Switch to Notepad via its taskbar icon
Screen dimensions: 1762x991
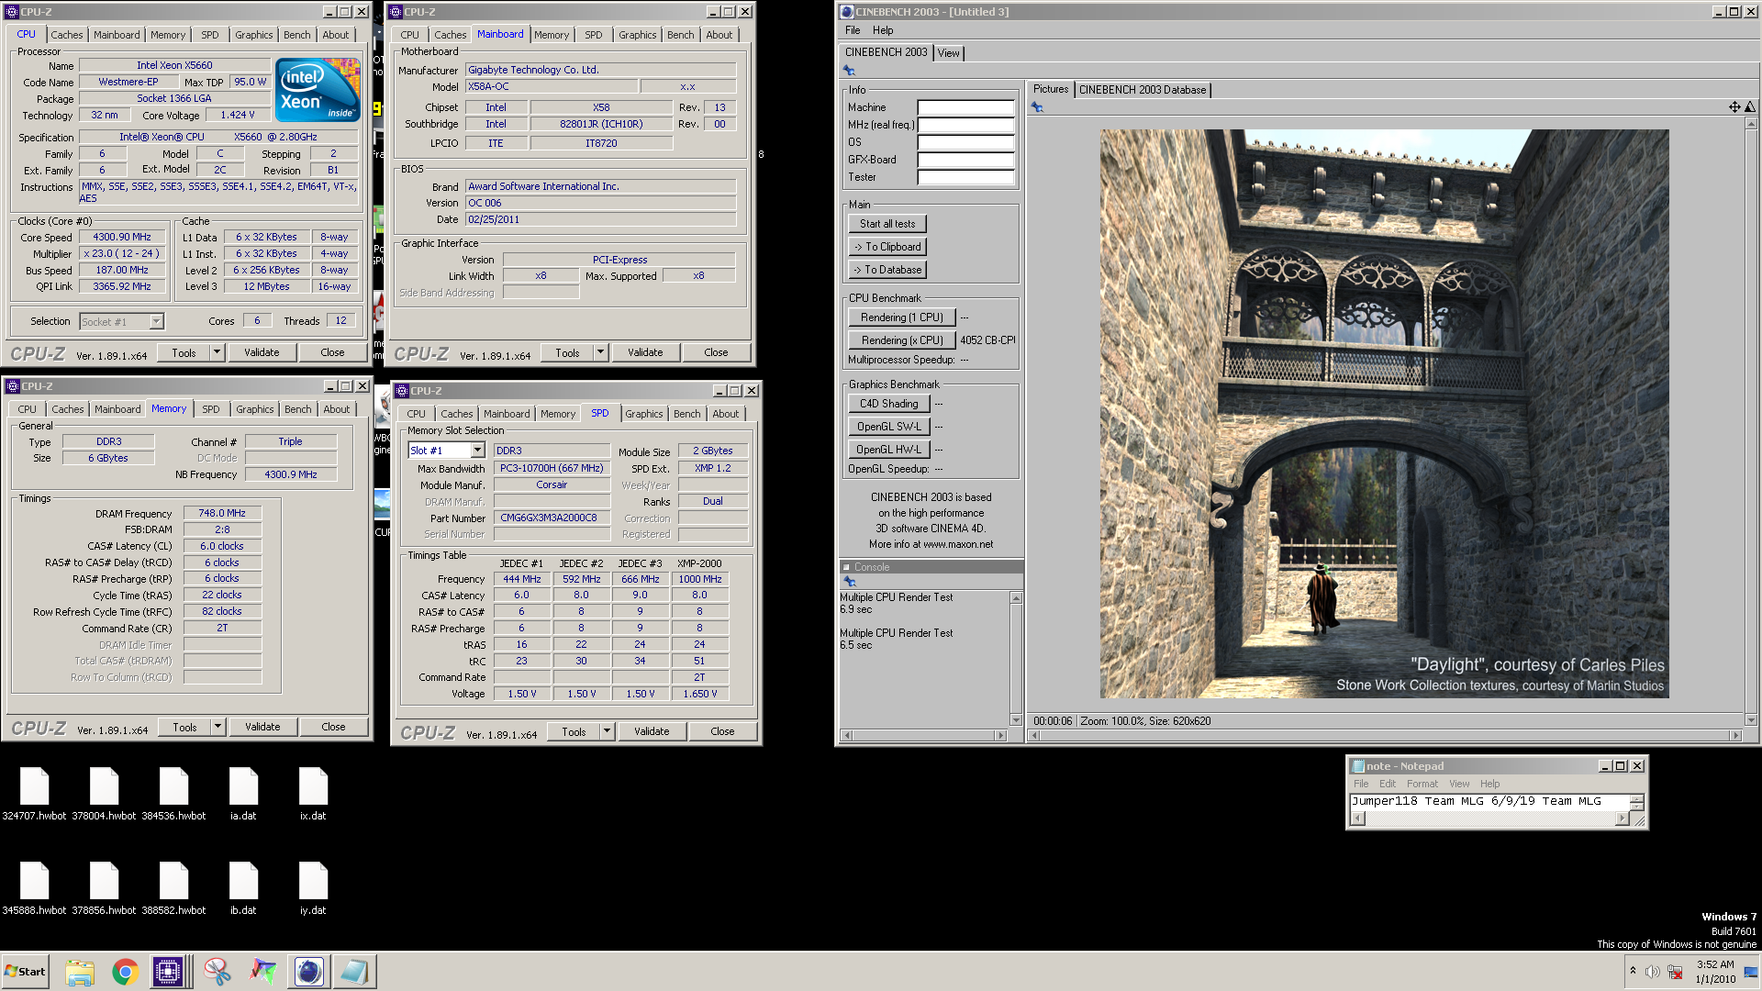pyautogui.click(x=354, y=972)
